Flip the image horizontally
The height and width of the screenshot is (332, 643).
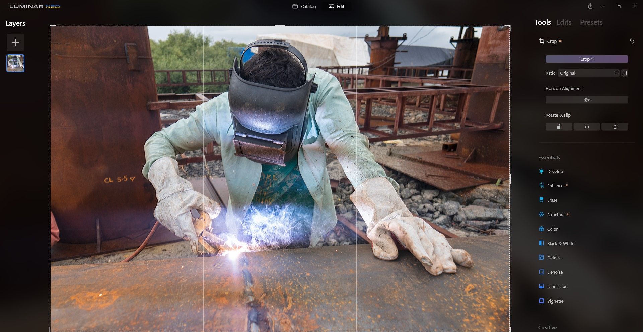coord(587,127)
